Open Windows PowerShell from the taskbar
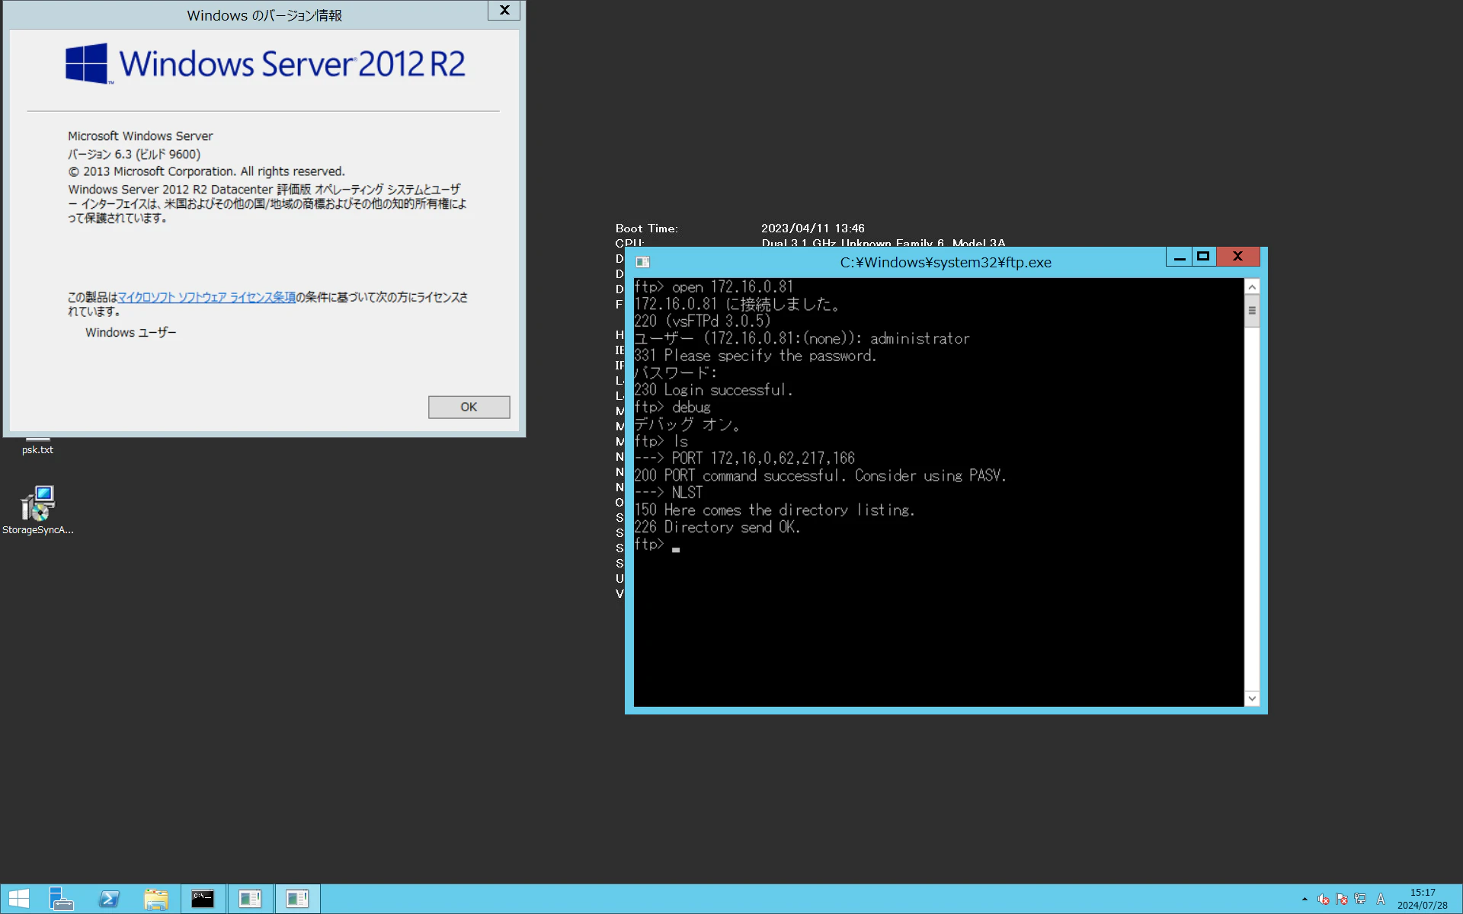 coord(109,899)
